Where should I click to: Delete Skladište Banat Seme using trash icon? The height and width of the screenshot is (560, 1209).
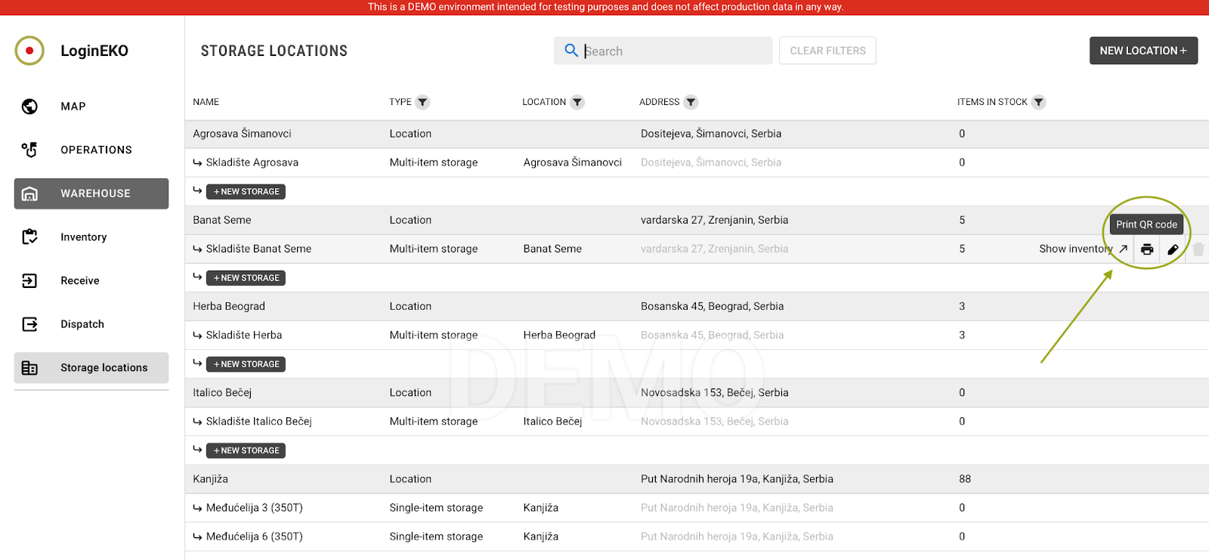1198,249
